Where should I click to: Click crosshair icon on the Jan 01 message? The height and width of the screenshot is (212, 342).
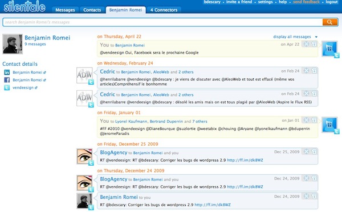306,120
